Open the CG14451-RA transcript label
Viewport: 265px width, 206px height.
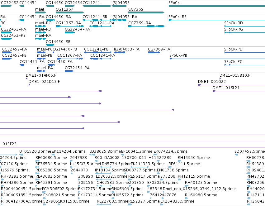[x=32, y=17]
